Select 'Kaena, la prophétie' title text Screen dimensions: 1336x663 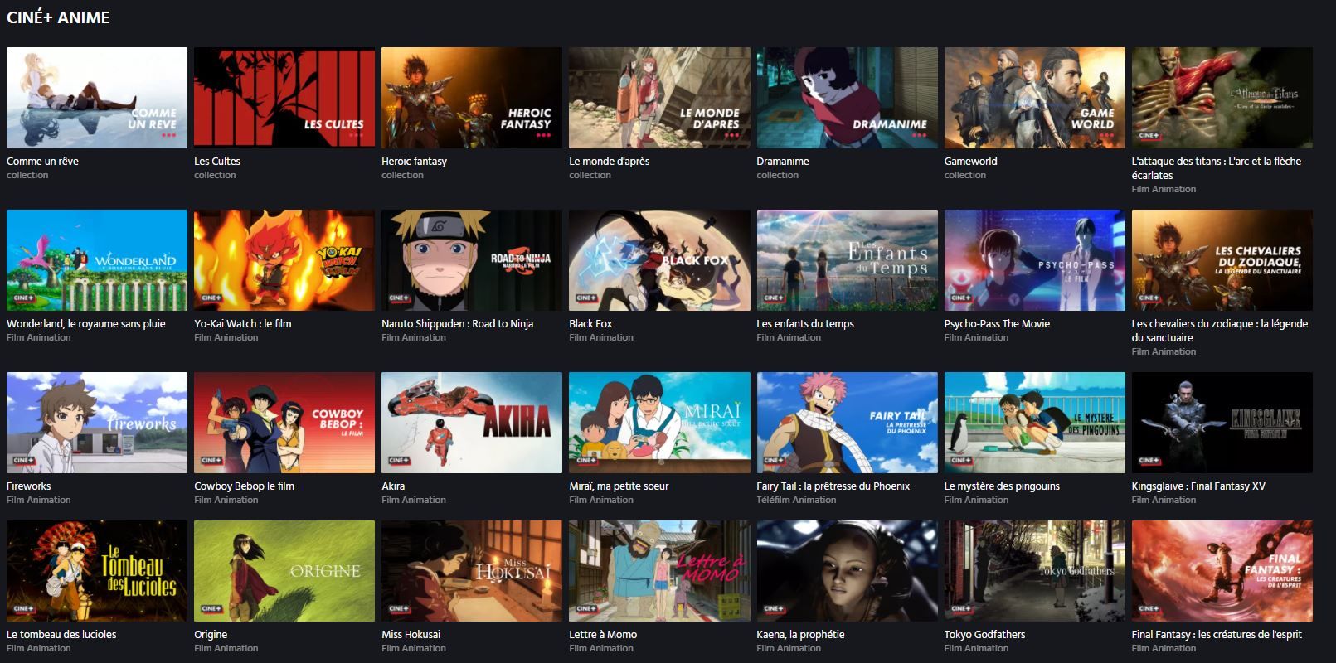coord(801,634)
